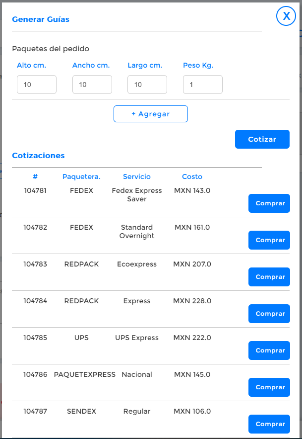Buy the Fedex Express Saver quote
Image resolution: width=302 pixels, height=439 pixels.
(269, 203)
